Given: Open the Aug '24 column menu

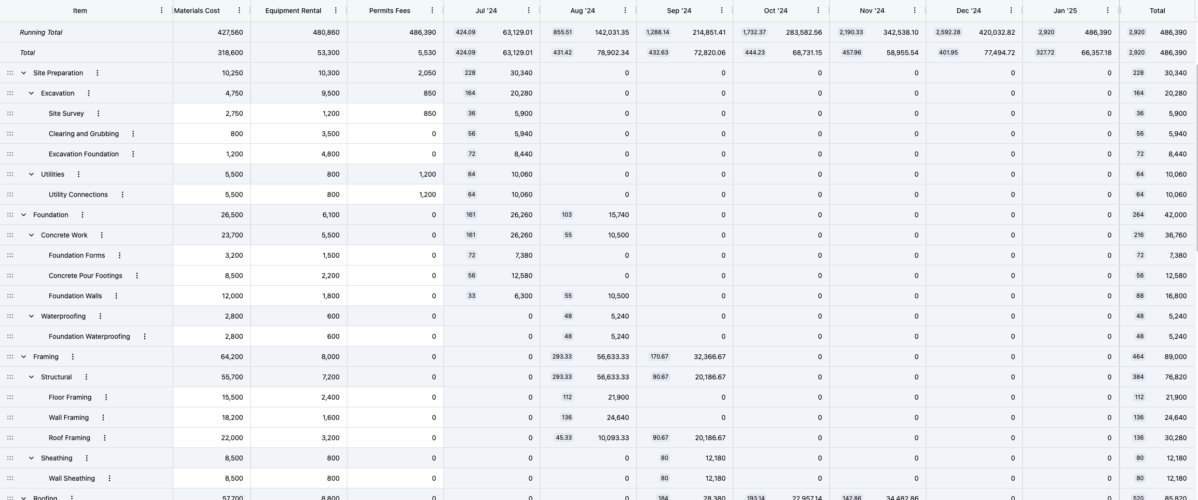Looking at the screenshot, I should click(625, 10).
